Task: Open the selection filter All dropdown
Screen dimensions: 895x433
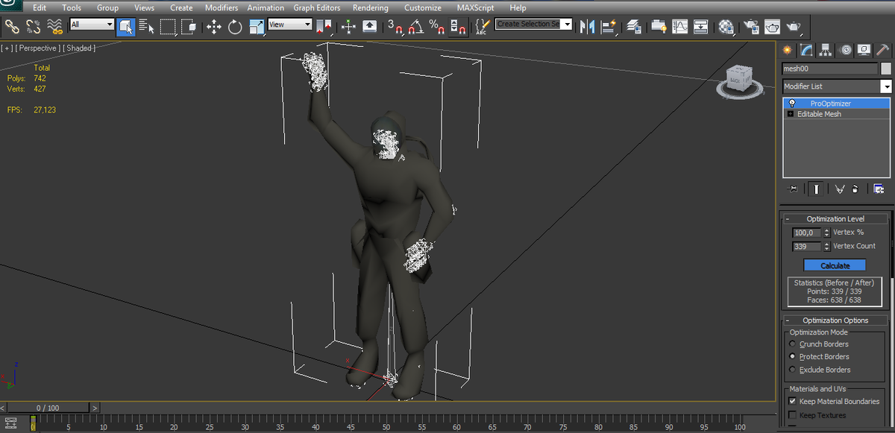Action: click(x=92, y=25)
